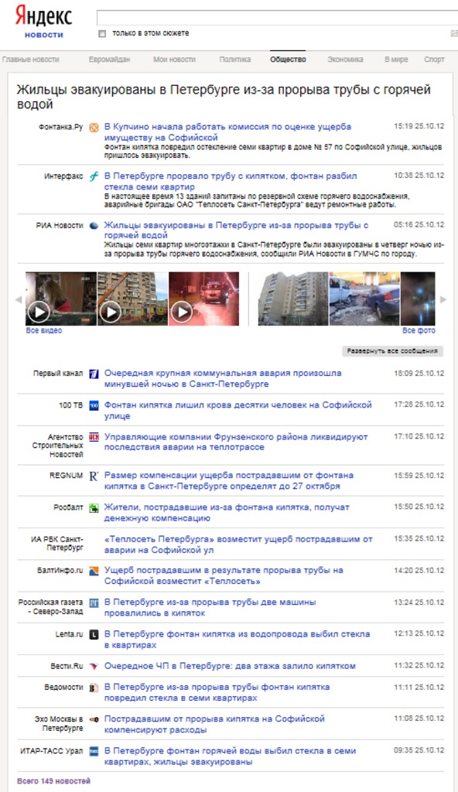This screenshot has height=792, width=458.
Task: Click the Яндекс logo
Action: tap(43, 16)
